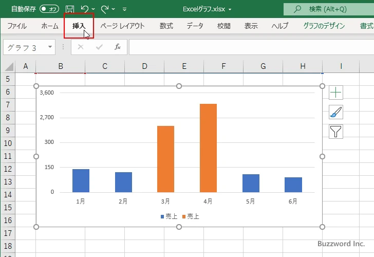Viewport: 374px width, 257px height.
Task: Click the Save icon in title bar
Action: coord(70,9)
